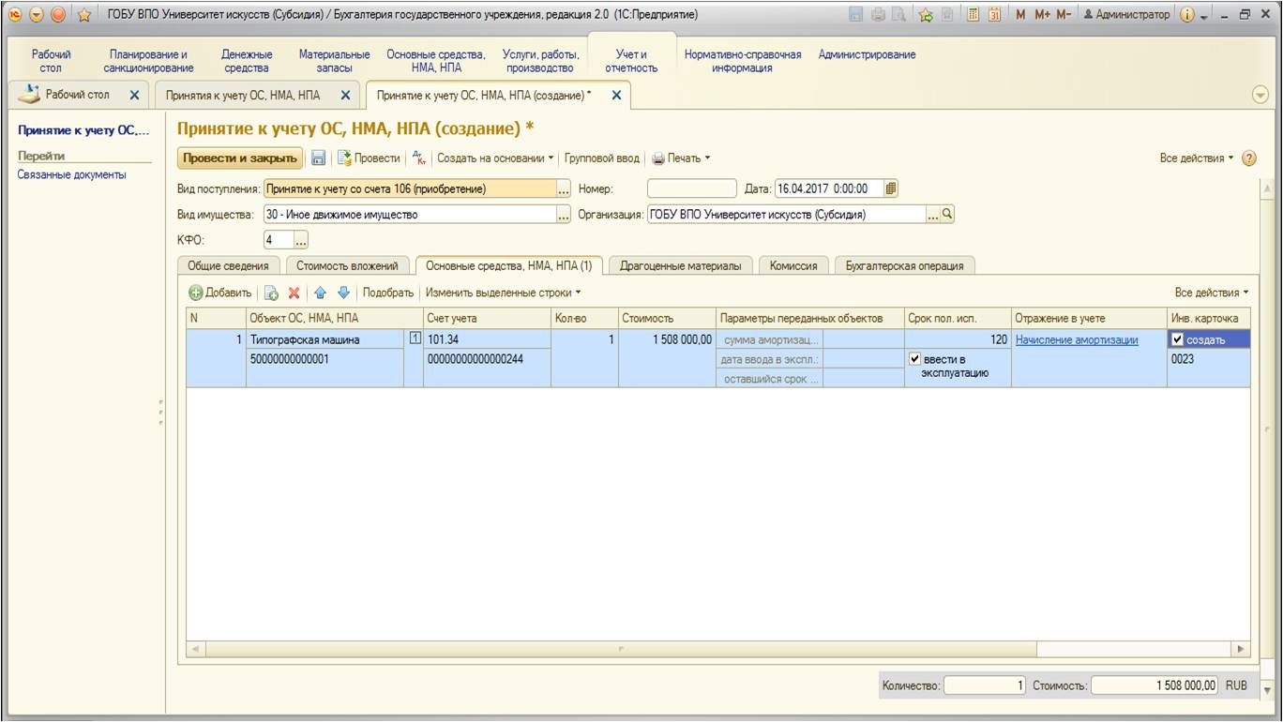Open the calculator icon in title bar

(974, 15)
